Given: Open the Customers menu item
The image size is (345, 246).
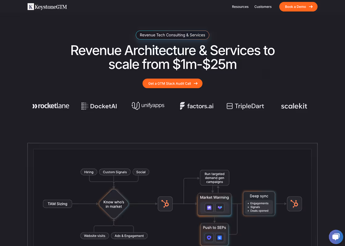Looking at the screenshot, I should pos(263,7).
